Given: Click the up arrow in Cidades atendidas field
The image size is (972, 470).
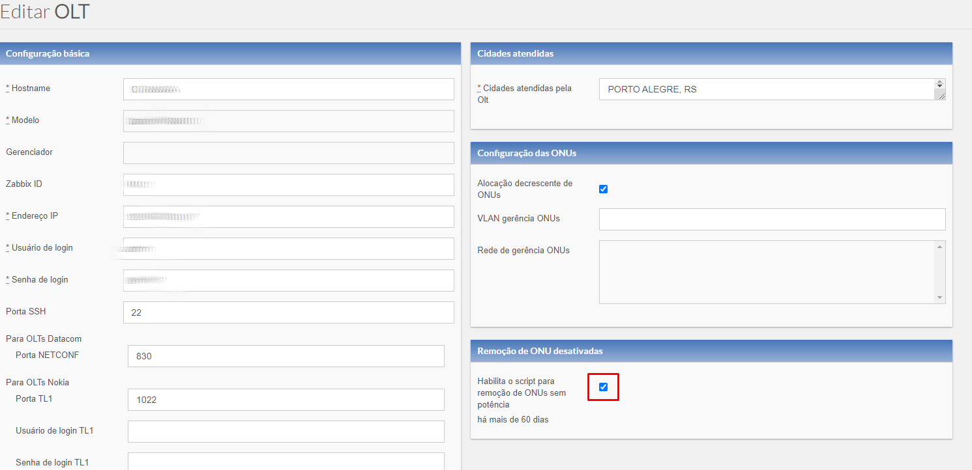Looking at the screenshot, I should coord(939,83).
